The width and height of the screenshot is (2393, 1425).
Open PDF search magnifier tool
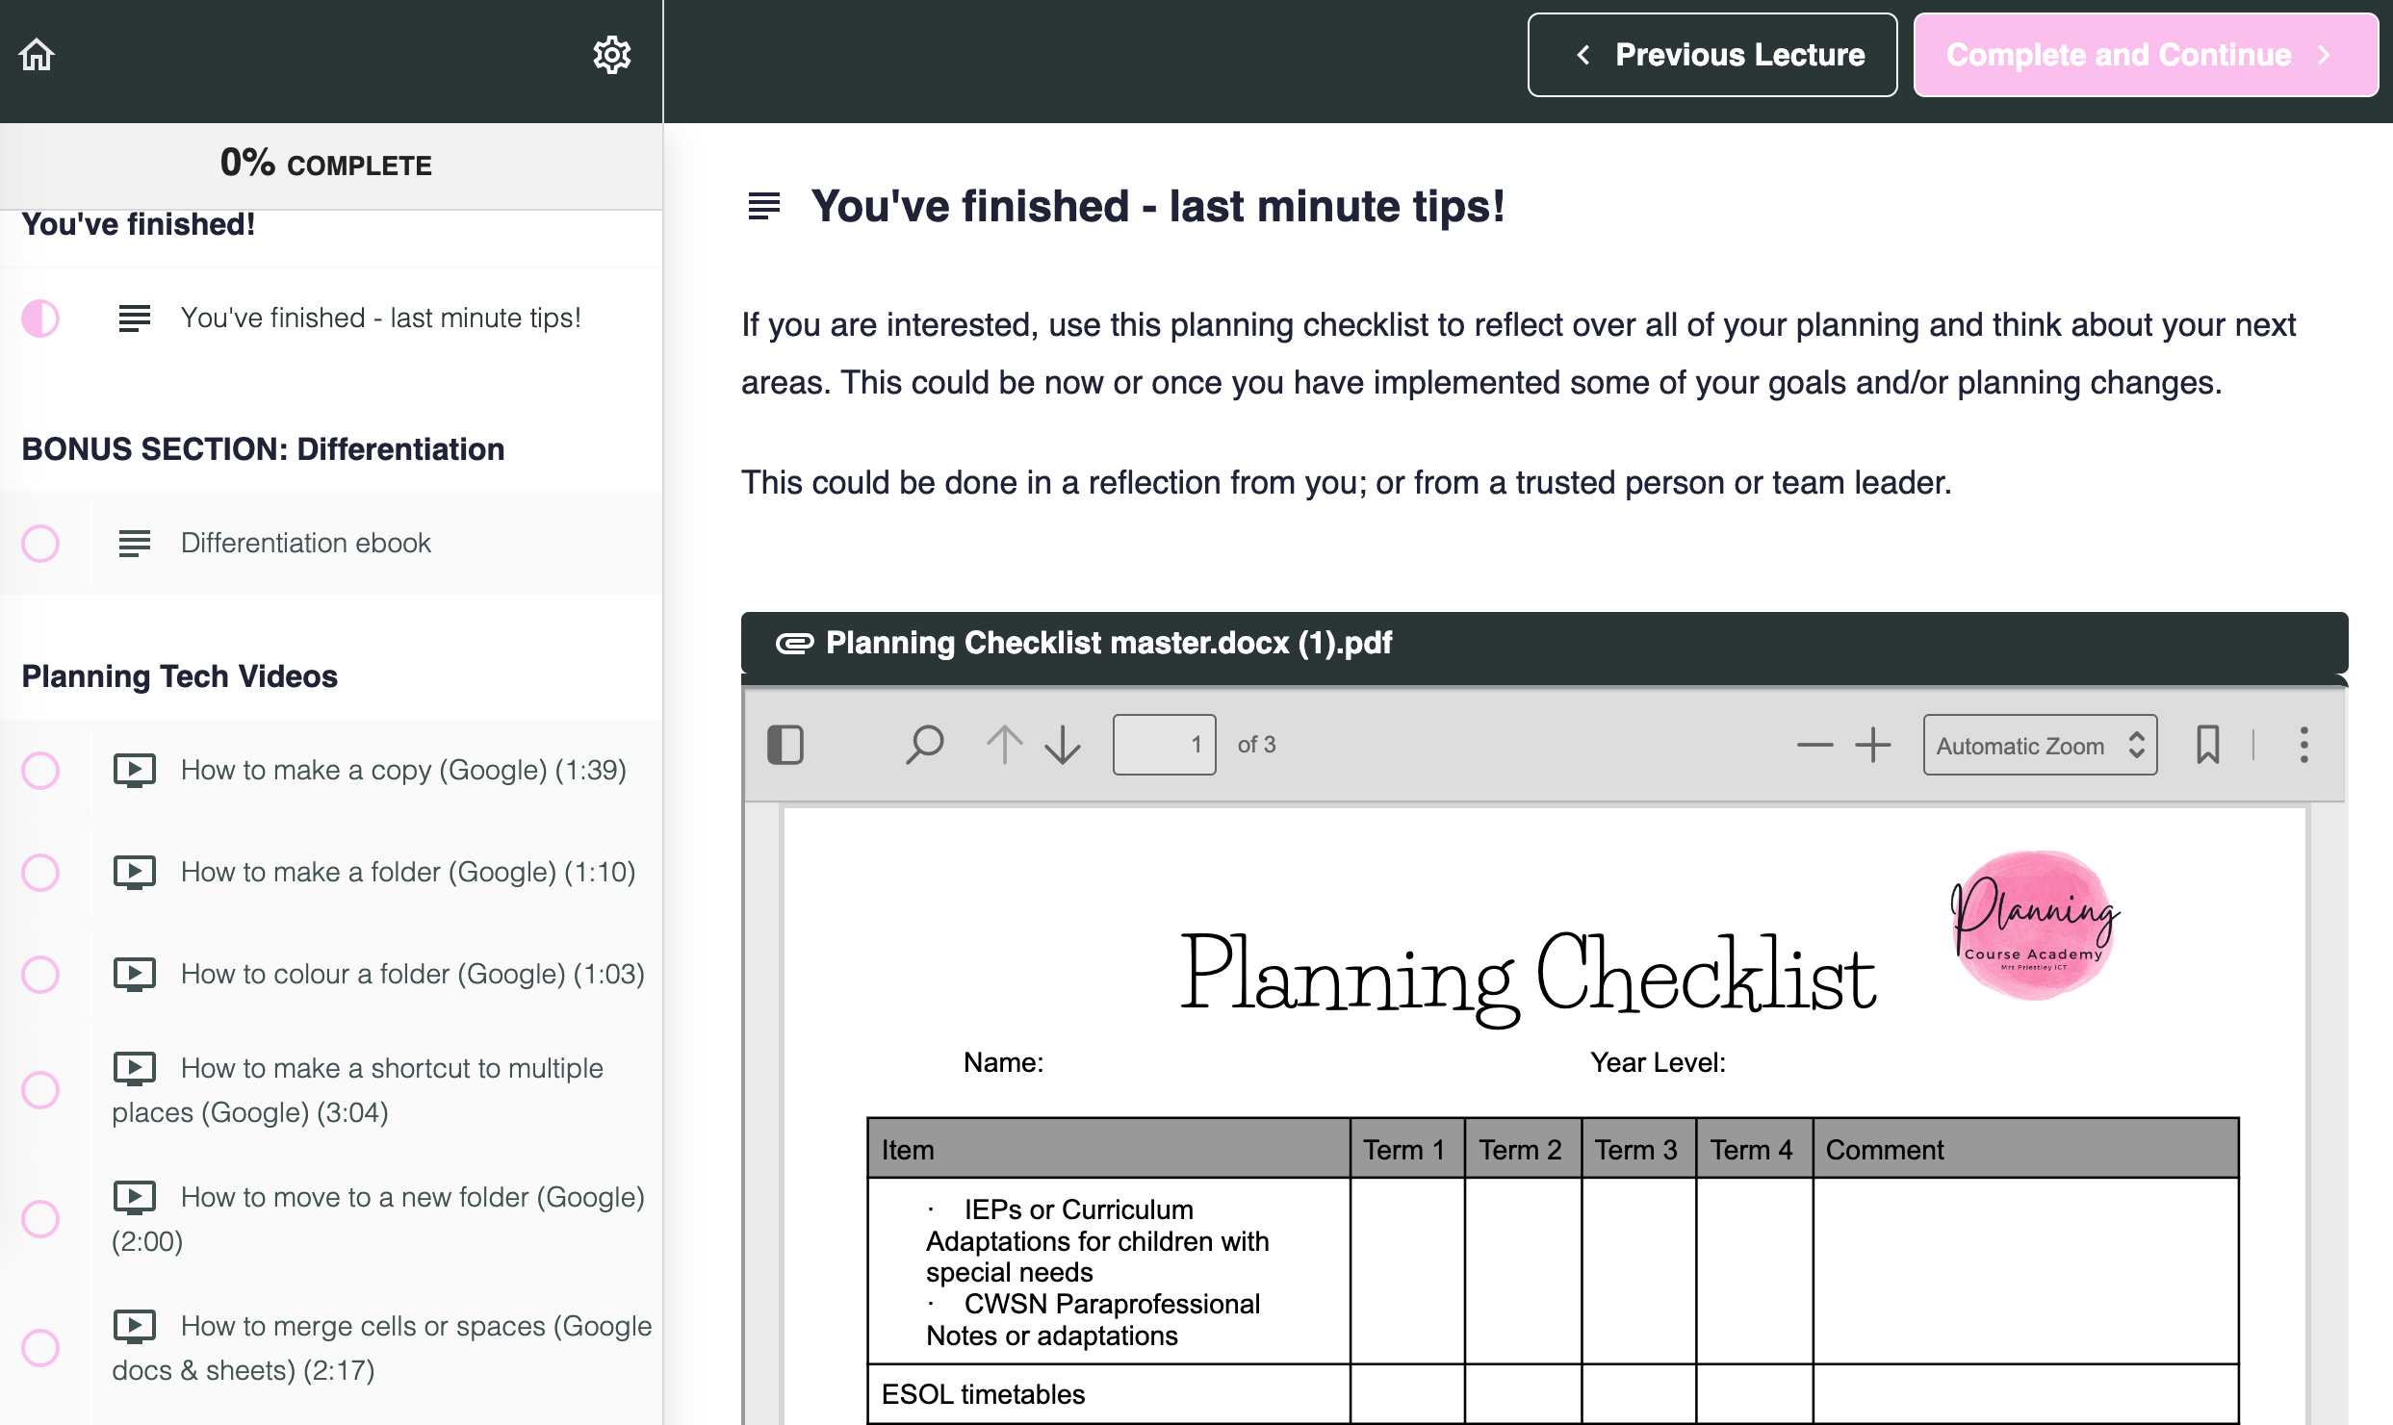pyautogui.click(x=924, y=745)
